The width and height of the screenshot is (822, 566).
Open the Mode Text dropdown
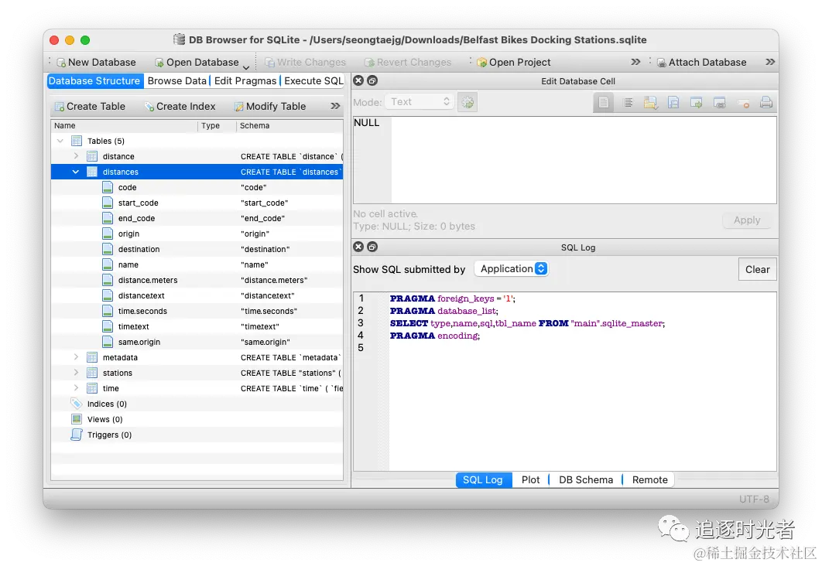[419, 101]
